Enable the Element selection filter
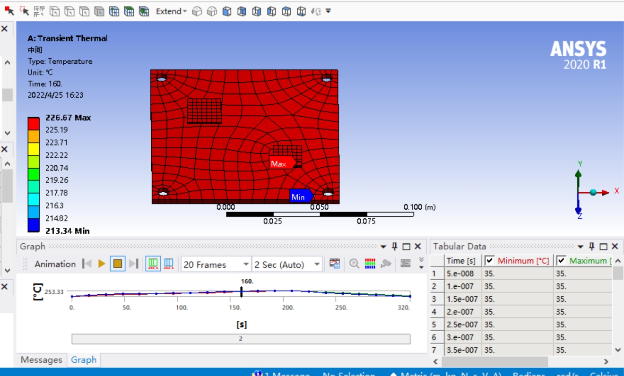 pos(144,11)
